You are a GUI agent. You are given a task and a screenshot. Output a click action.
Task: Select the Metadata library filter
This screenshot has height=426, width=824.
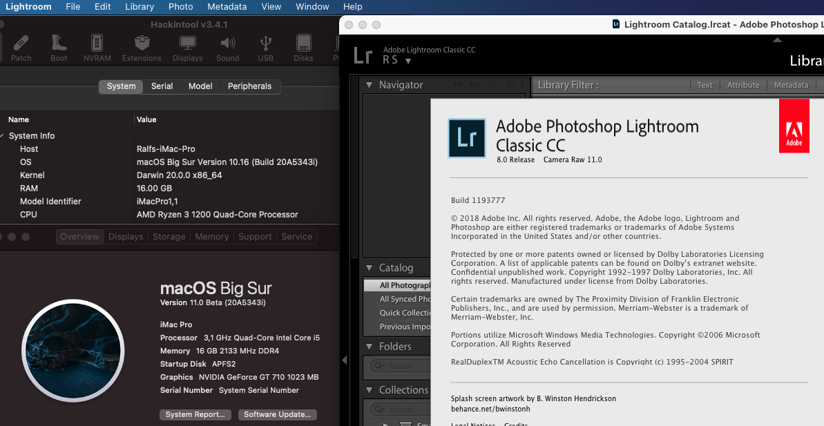click(x=791, y=84)
